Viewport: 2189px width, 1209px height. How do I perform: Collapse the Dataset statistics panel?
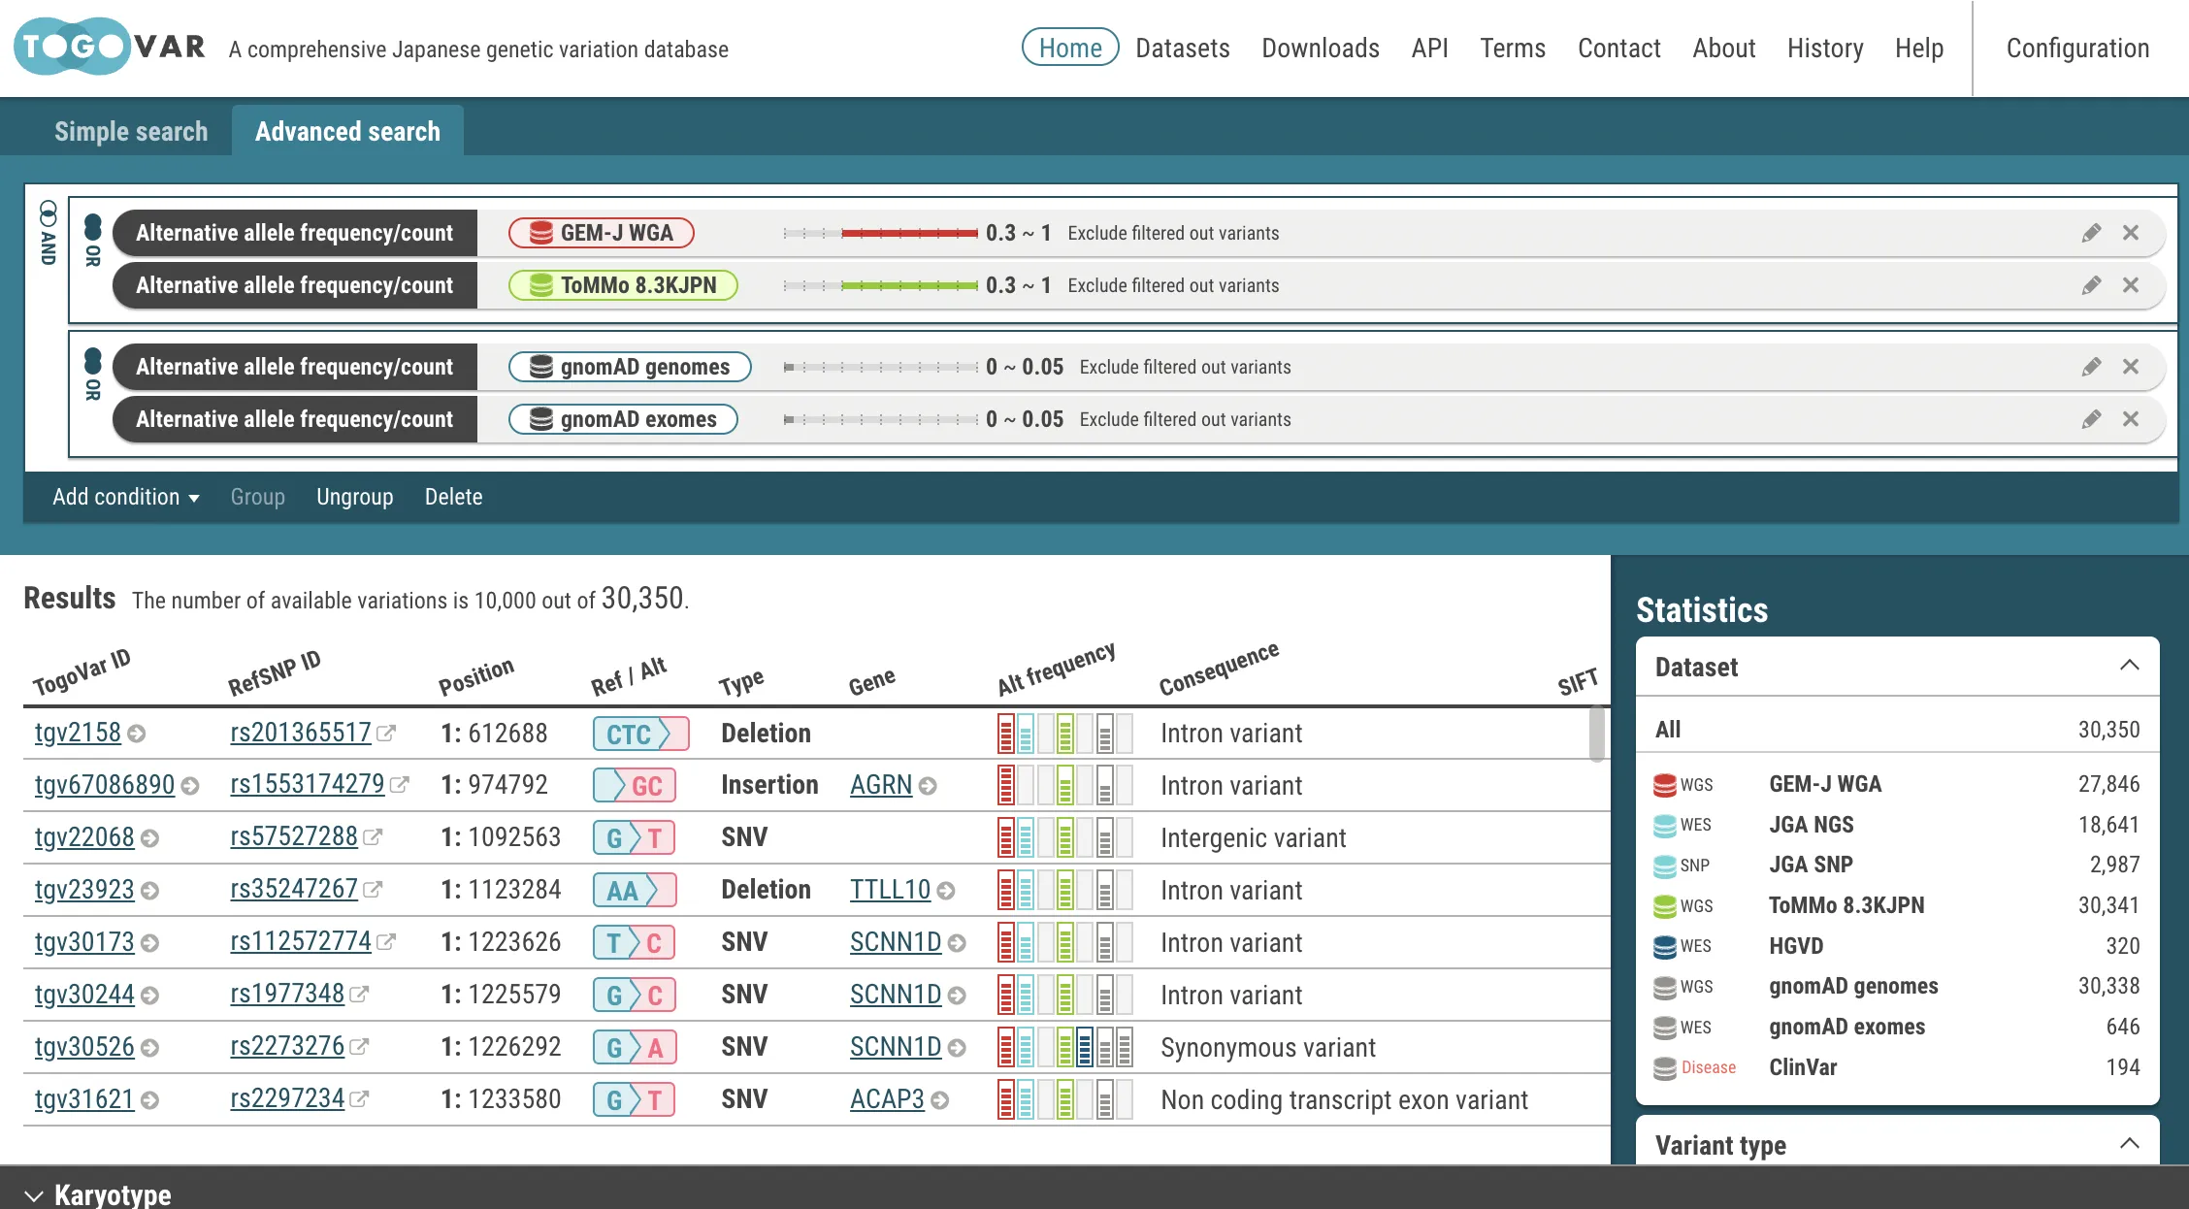[2129, 666]
